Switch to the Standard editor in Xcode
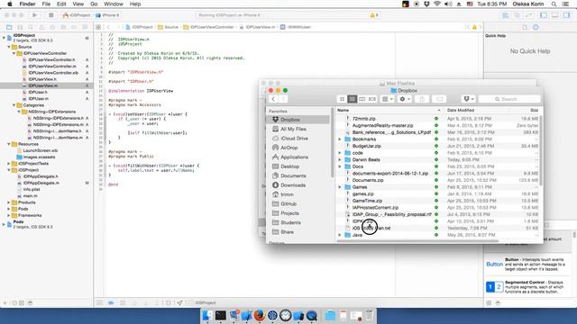The width and height of the screenshot is (577, 324). (x=505, y=15)
